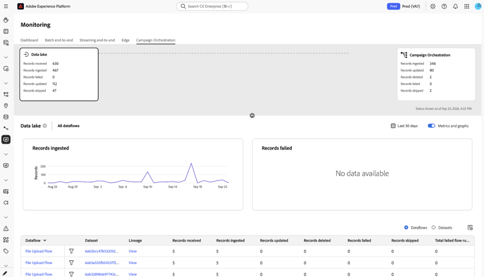Open the user profile avatar

pyautogui.click(x=478, y=6)
